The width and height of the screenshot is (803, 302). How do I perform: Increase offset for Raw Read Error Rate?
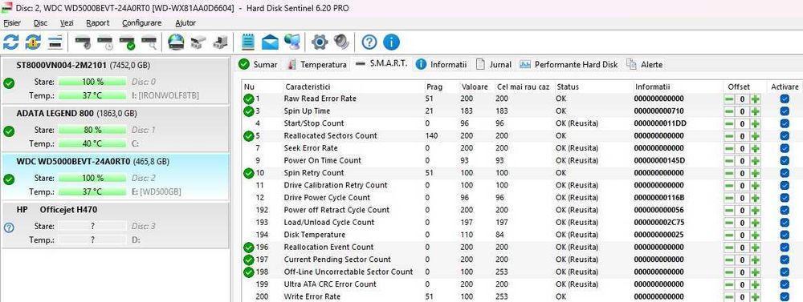(756, 99)
